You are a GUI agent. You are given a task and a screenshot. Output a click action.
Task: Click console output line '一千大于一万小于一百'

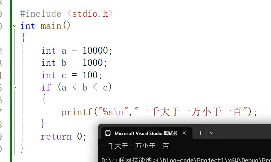[135, 146]
